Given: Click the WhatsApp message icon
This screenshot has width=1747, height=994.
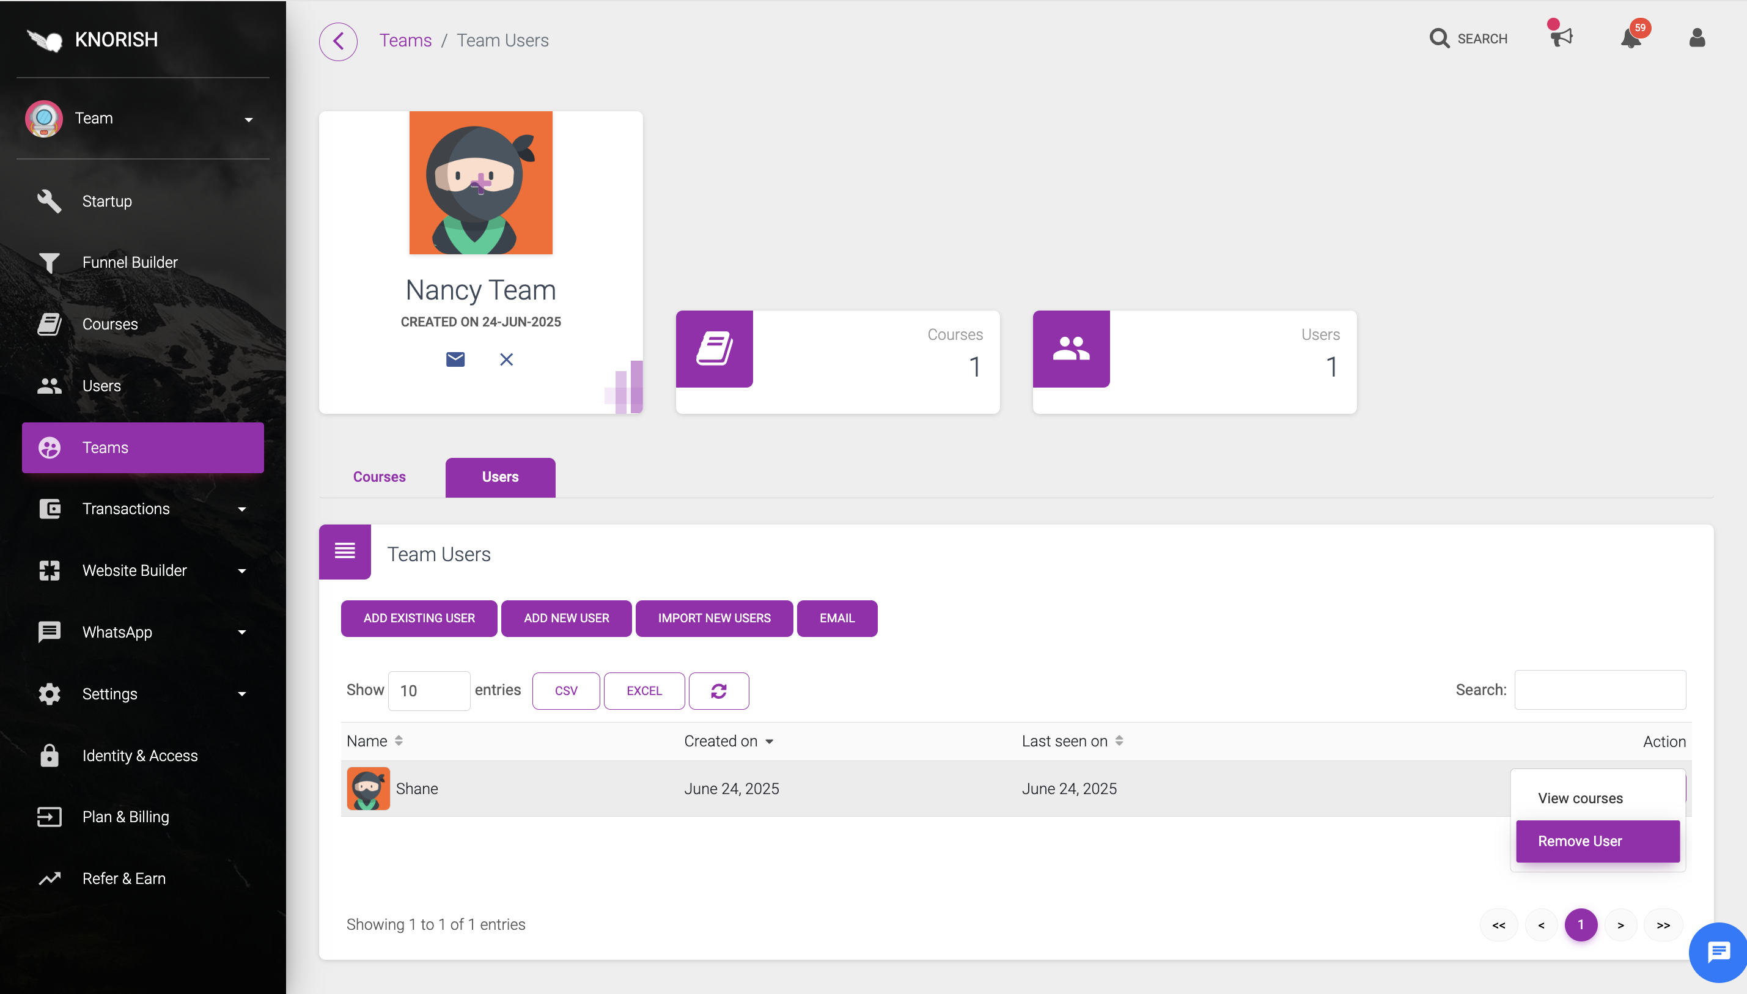Looking at the screenshot, I should pos(49,632).
